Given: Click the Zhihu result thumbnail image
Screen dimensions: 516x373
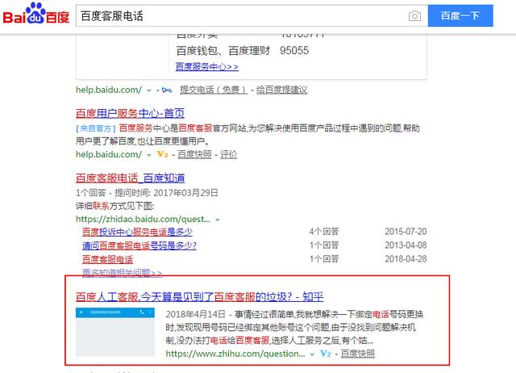Looking at the screenshot, I should click(115, 332).
